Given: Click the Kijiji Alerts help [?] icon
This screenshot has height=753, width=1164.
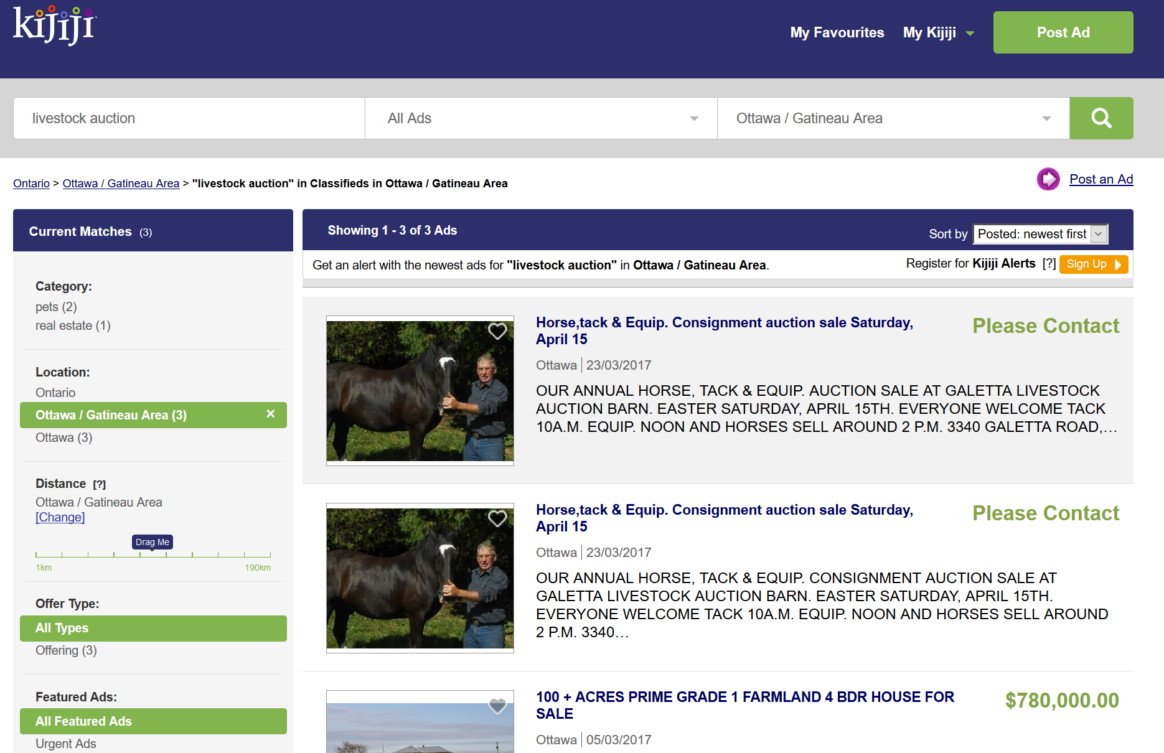Looking at the screenshot, I should pyautogui.click(x=1049, y=264).
